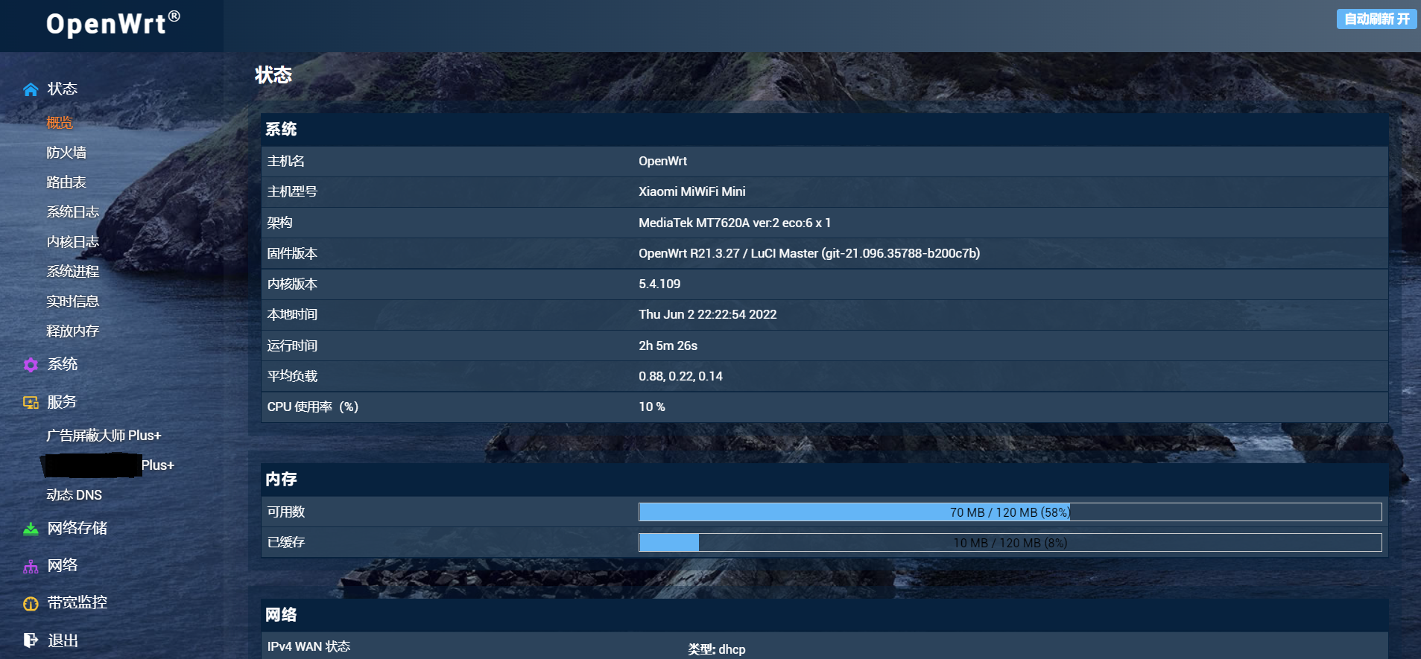Image resolution: width=1421 pixels, height=659 pixels.
Task: Collapse the 服务 menu section
Action: point(63,402)
